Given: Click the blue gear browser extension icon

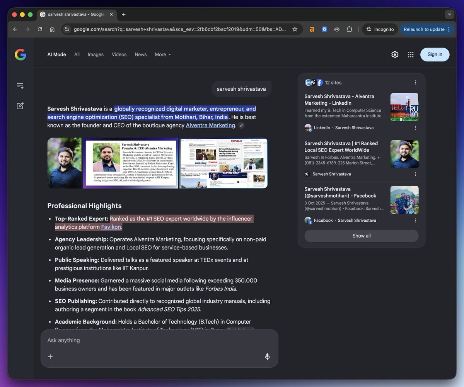Looking at the screenshot, I should 324,29.
